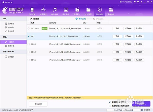Click the 同步助手 tongbu.com logo

[x=13, y=10]
